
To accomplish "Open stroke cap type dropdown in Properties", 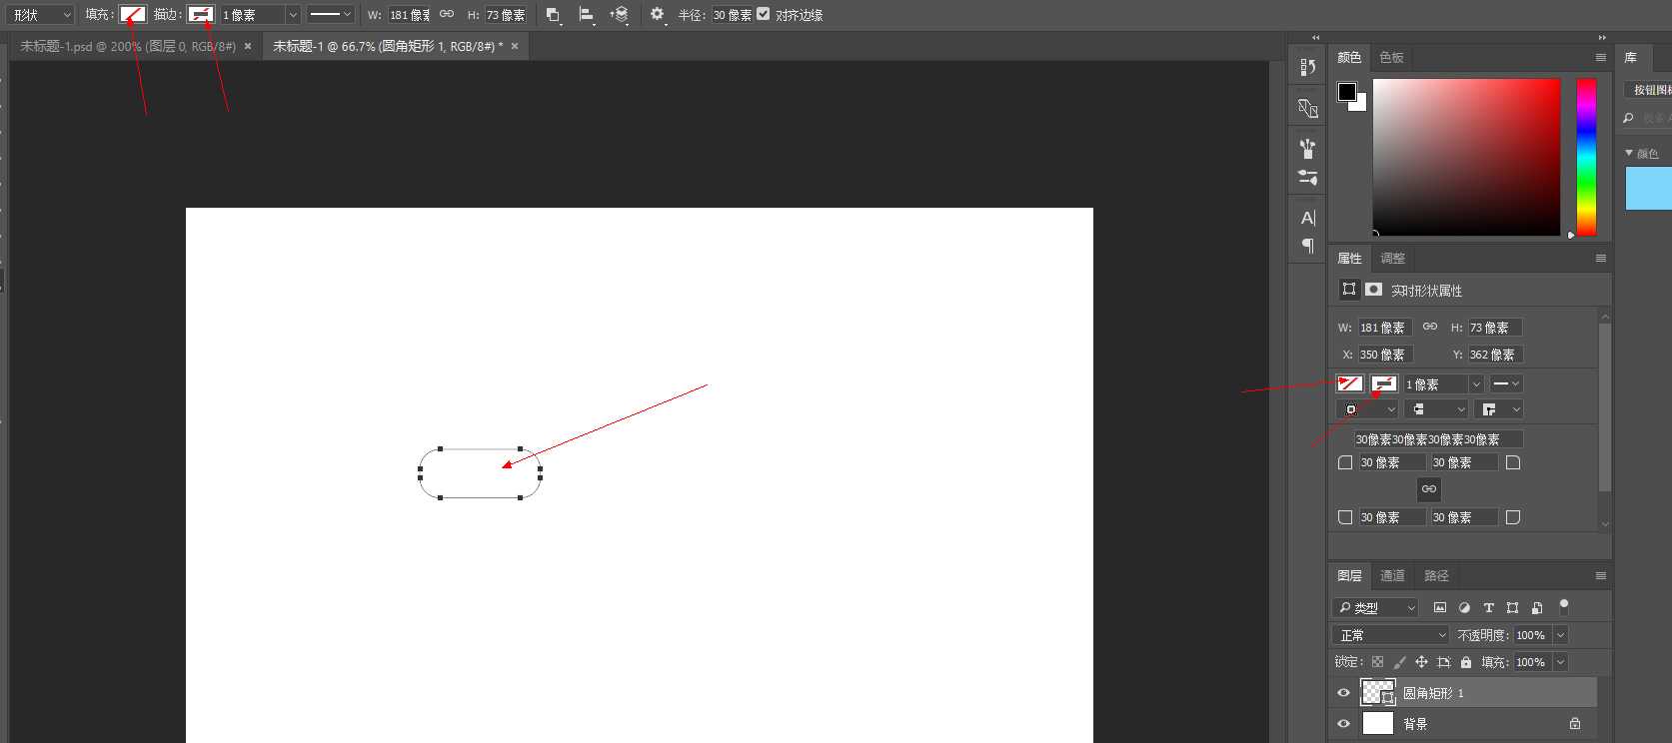I will click(x=1436, y=409).
